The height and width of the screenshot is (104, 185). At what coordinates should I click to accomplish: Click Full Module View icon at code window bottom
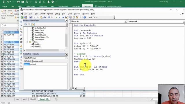point(73,88)
